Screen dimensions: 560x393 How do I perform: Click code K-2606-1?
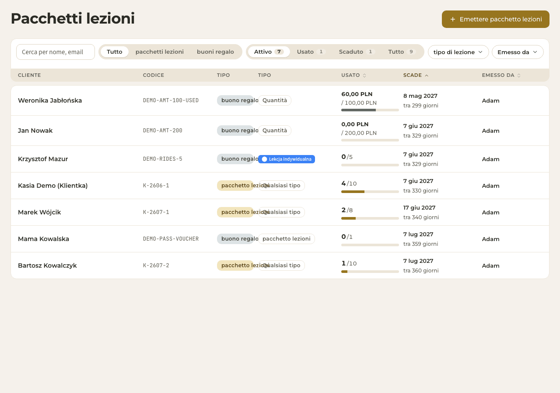tap(156, 186)
